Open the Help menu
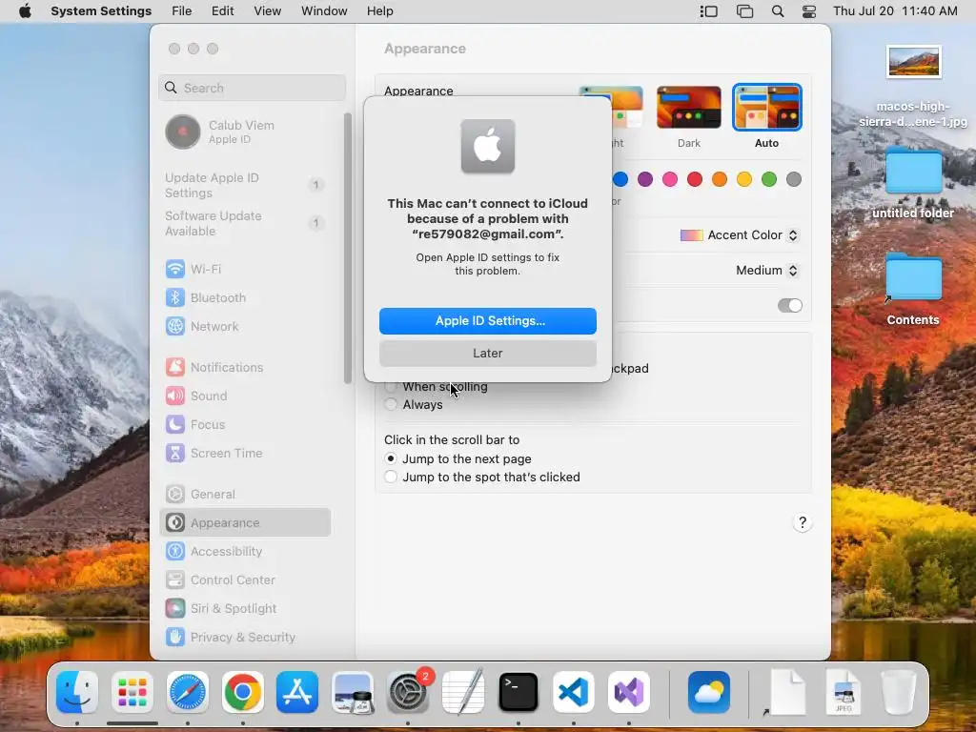The image size is (976, 732). point(379,11)
